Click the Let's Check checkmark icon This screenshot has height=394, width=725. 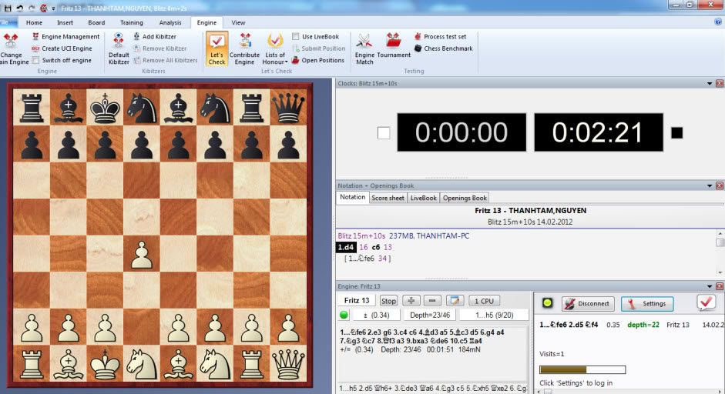(x=706, y=303)
